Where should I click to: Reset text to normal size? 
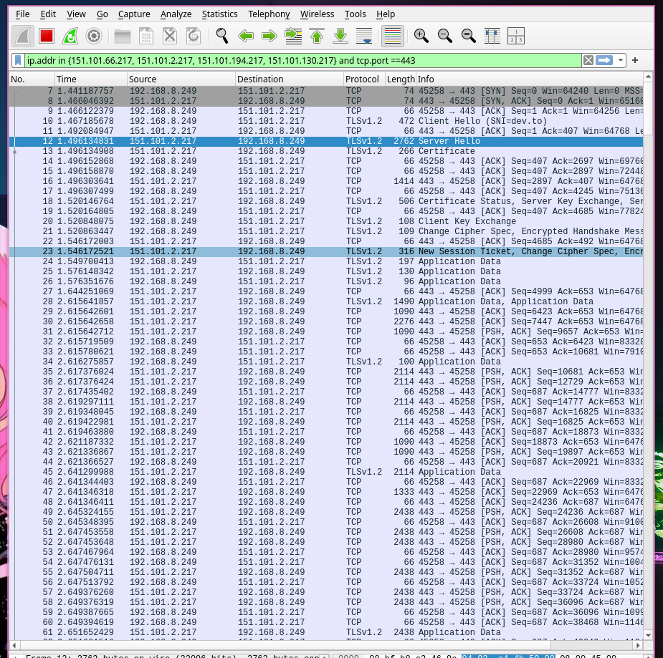(x=469, y=36)
